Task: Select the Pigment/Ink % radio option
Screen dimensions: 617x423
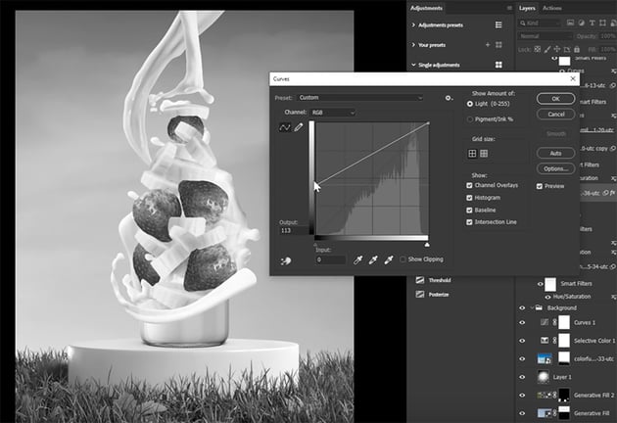Action: [470, 119]
